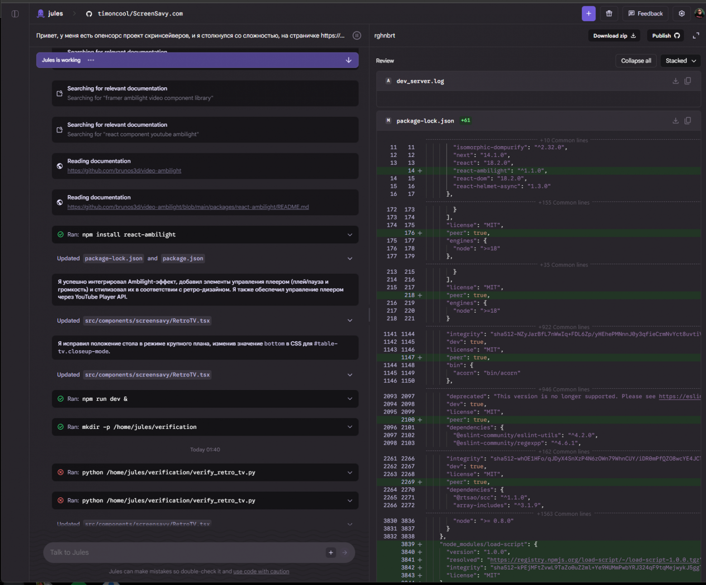Screen dimensions: 706x585
Task: Toggle the left sidebar panel icon
Action: tap(15, 14)
